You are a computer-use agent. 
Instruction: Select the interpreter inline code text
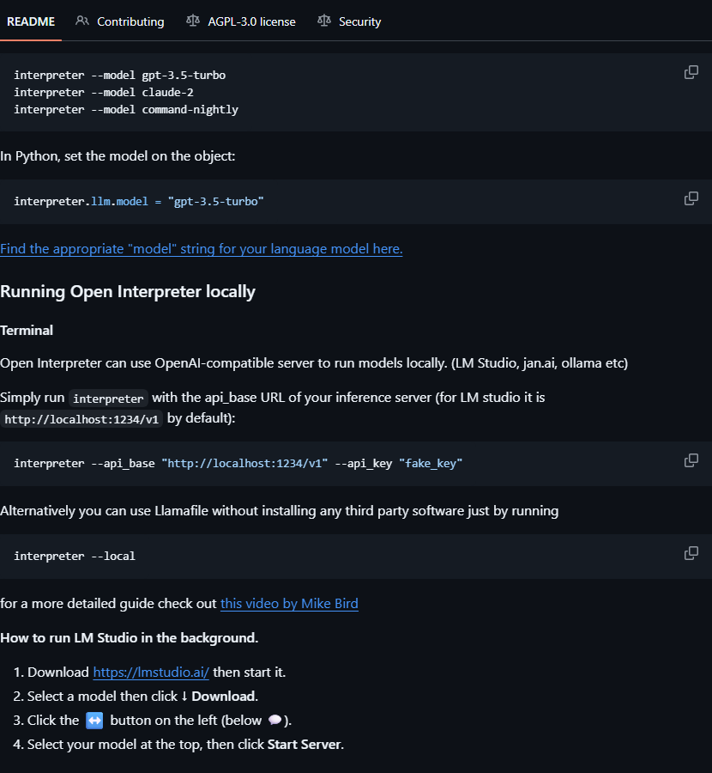108,398
